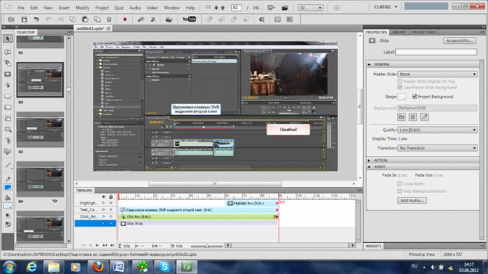Click the Ошибка failure caption on stage
Viewport: 488px width, 274px height.
[288, 130]
